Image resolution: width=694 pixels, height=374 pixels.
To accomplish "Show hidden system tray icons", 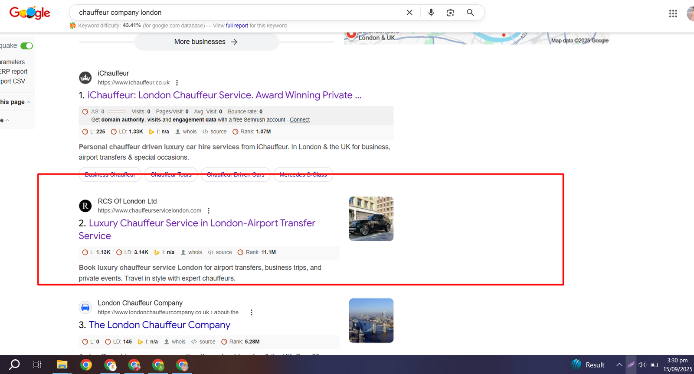I will point(619,365).
